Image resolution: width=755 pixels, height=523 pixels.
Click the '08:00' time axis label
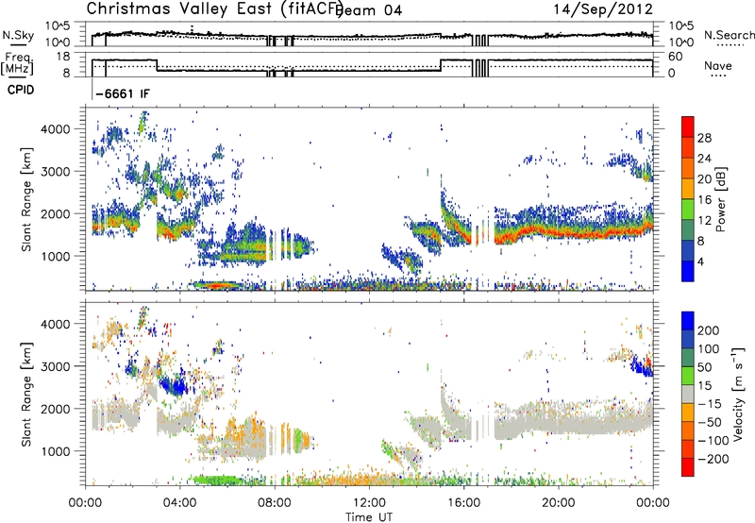tap(275, 503)
